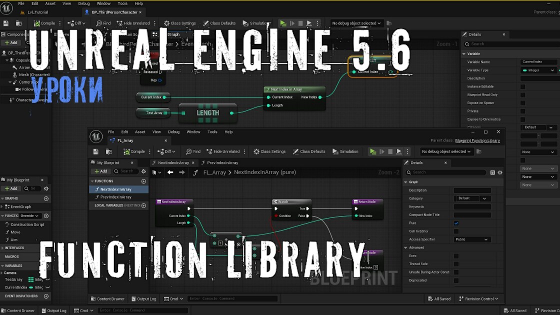The image size is (560, 315).
Task: Click the save icon in FL_Array toolbar
Action: 95,151
